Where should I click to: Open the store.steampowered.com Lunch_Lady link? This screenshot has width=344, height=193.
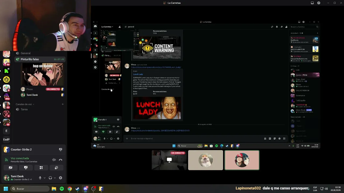coord(156,67)
